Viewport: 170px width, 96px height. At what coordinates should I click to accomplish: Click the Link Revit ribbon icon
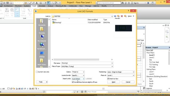coord(7,12)
